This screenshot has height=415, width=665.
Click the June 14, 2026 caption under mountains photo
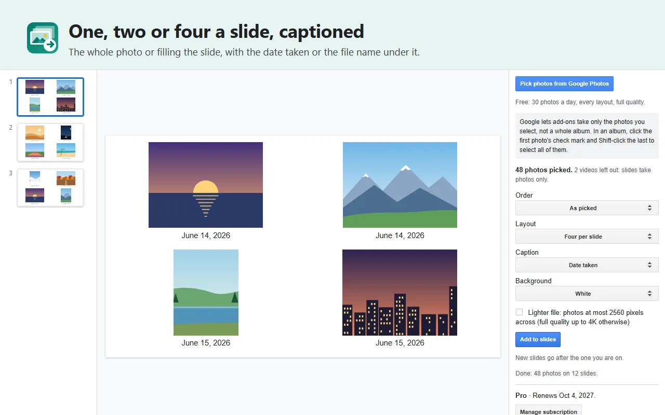pos(400,236)
